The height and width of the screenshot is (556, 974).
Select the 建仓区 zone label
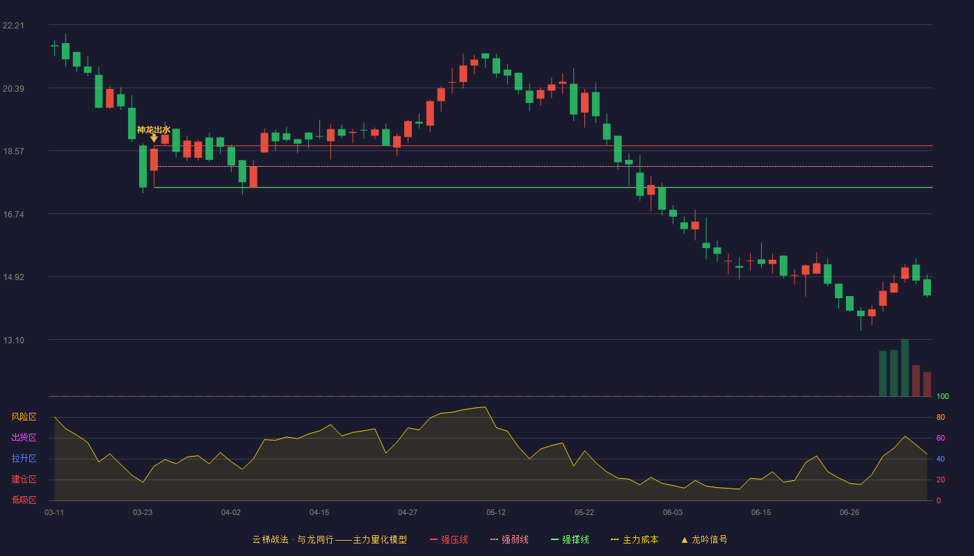pyautogui.click(x=24, y=480)
